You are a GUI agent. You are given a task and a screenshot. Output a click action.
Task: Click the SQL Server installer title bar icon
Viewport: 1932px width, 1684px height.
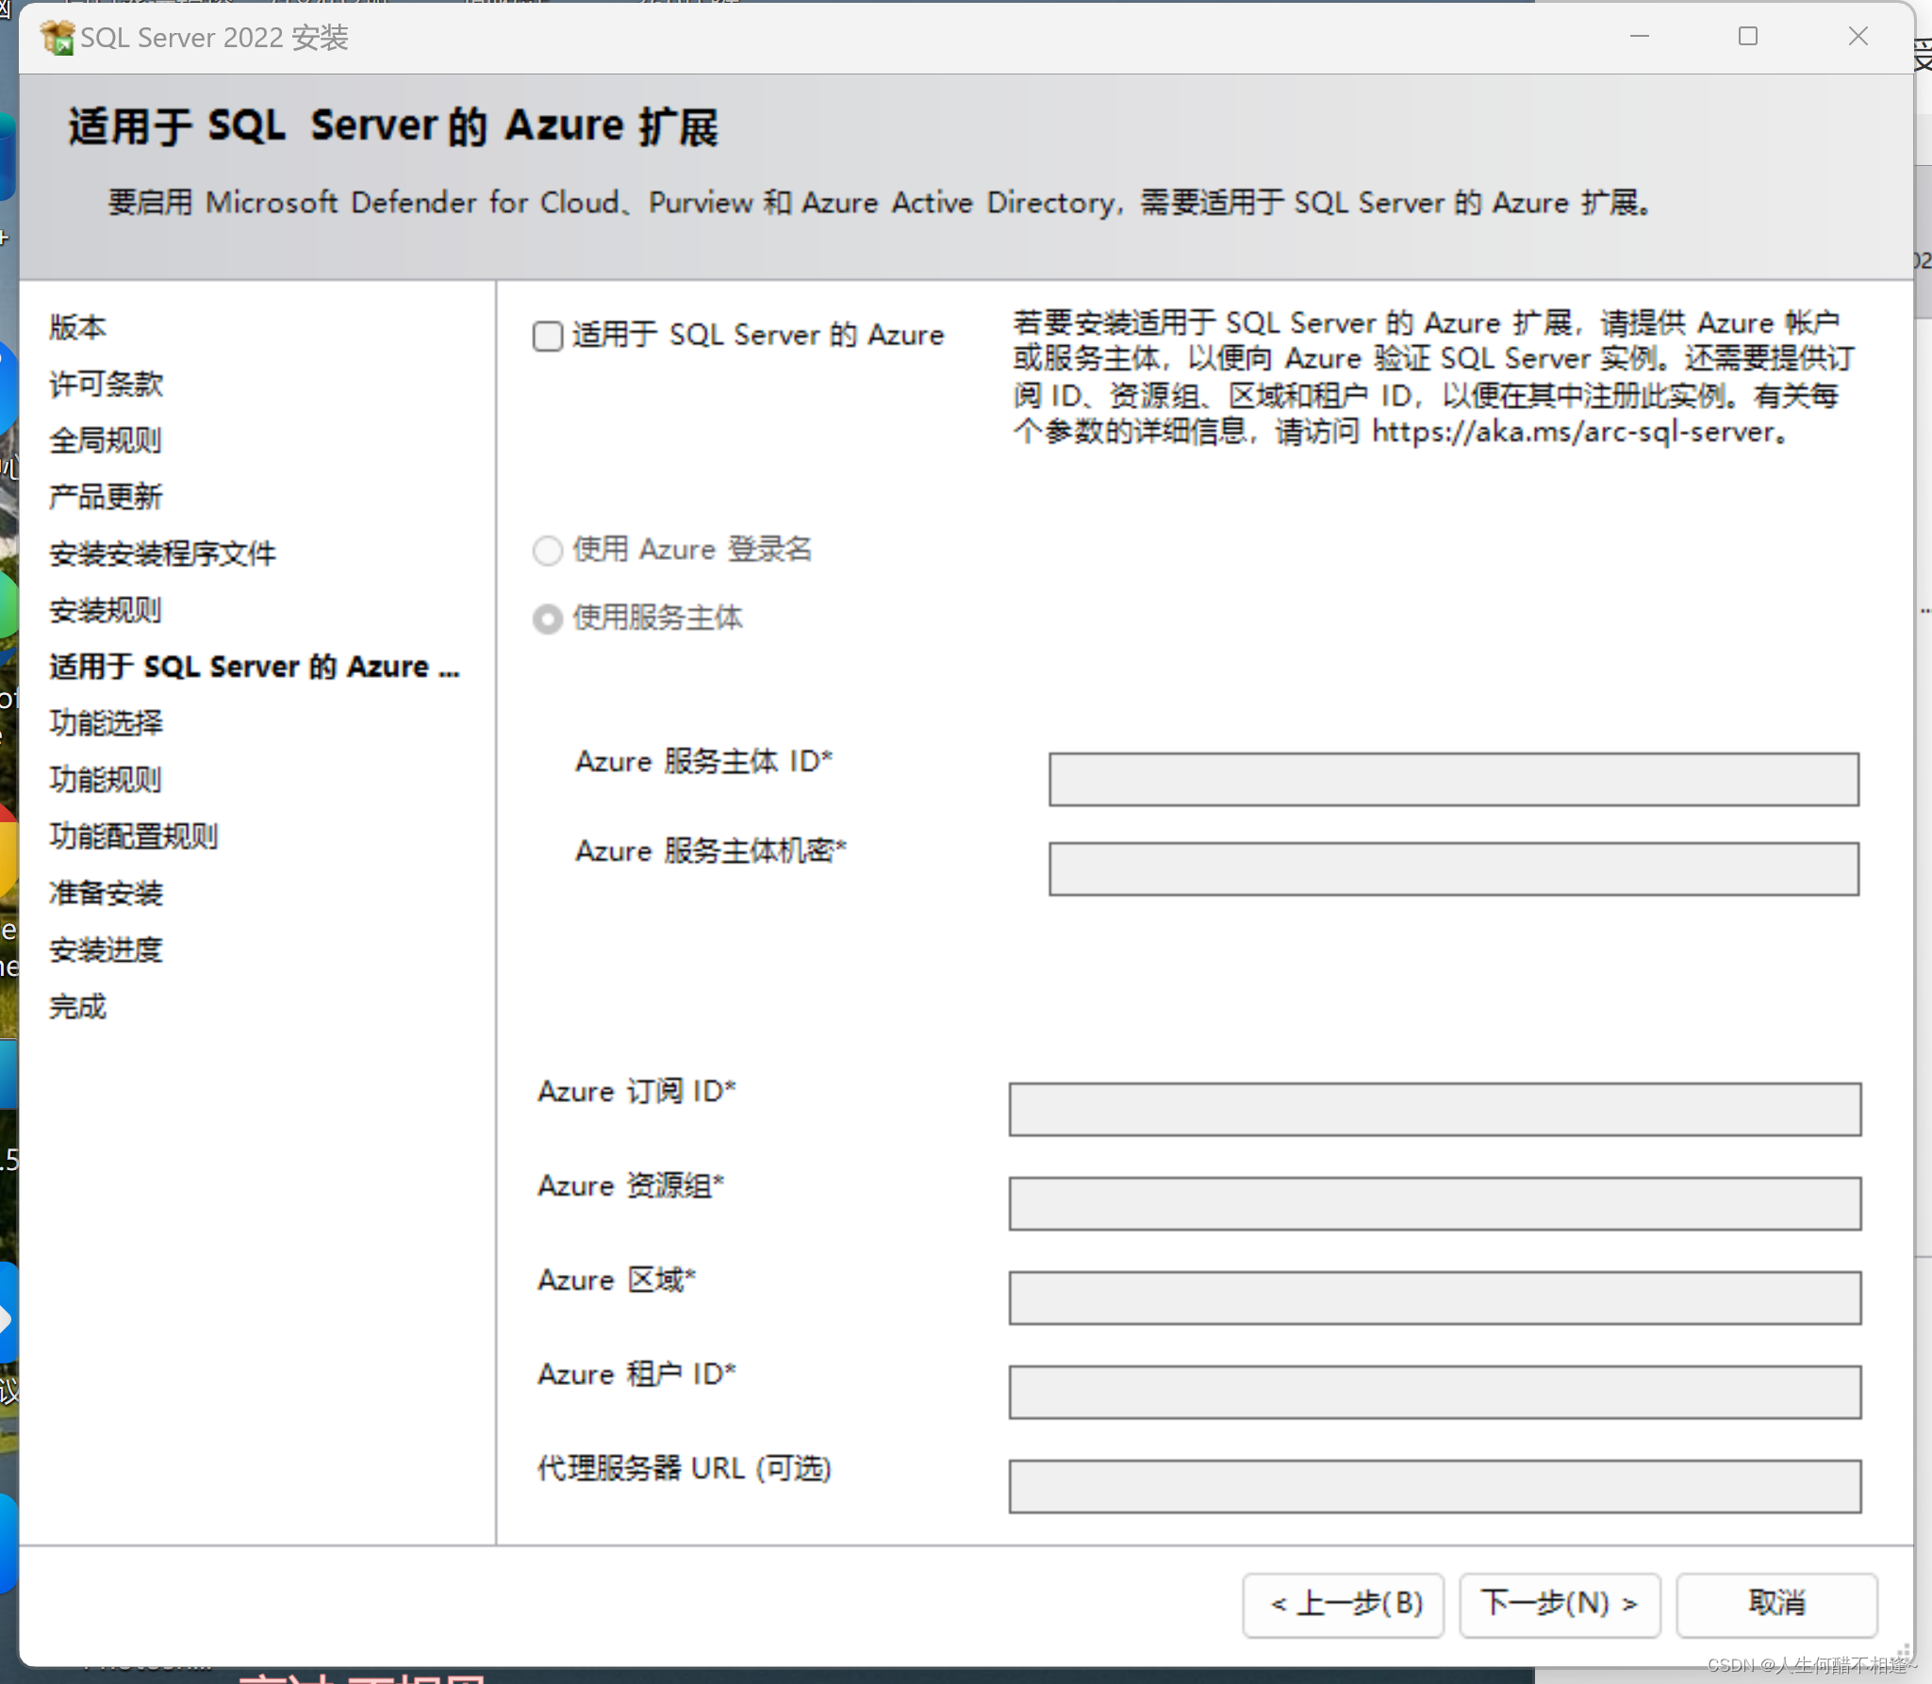click(58, 38)
